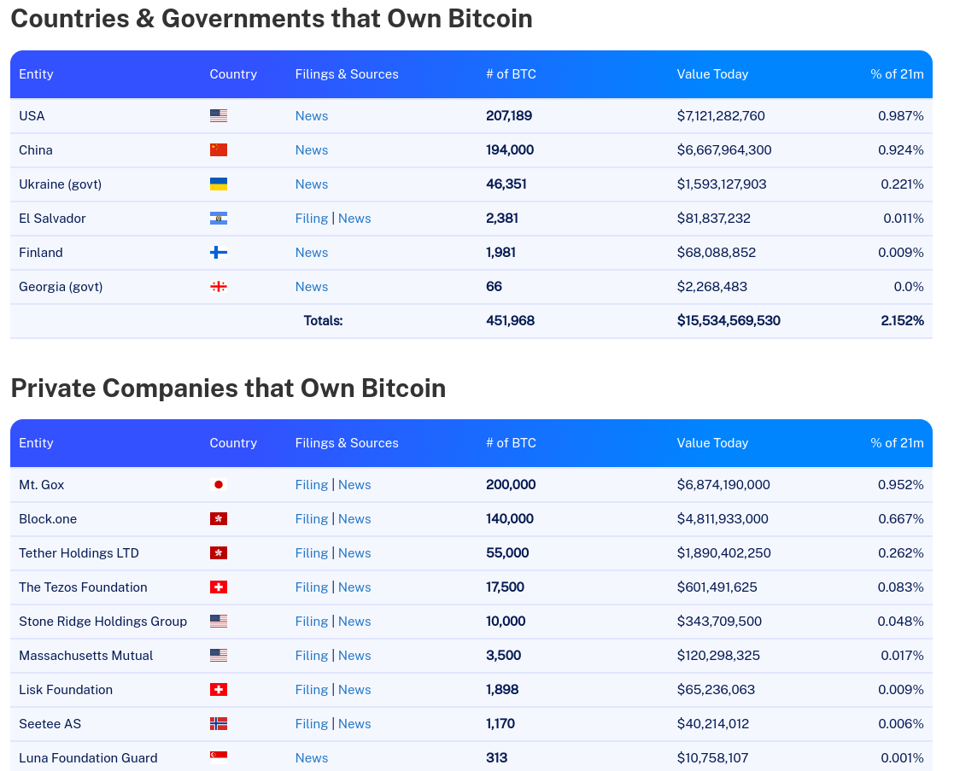The height and width of the screenshot is (771, 954).
Task: Click the 'Entity' header in governments table
Action: (36, 74)
